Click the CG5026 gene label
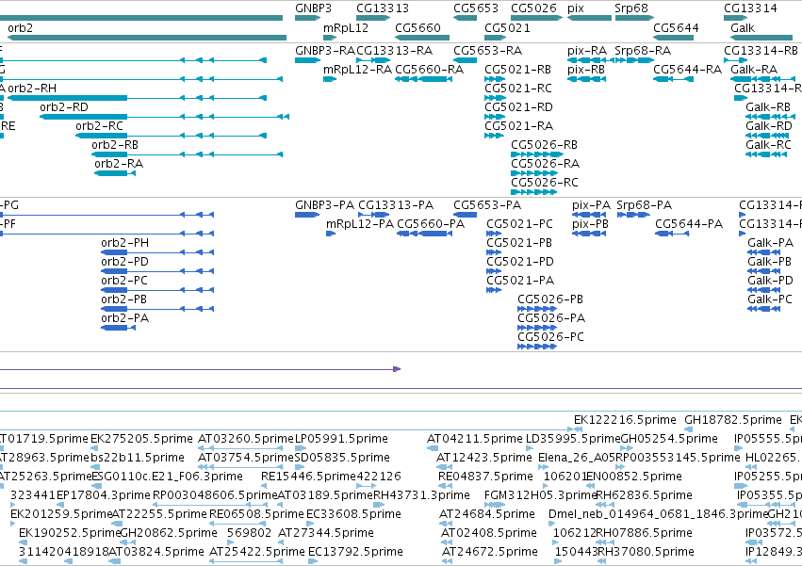Screen dimensions: 802x566 (x=533, y=8)
